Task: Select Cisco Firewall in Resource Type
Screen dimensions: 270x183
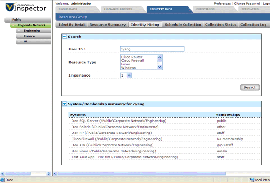Action: click(133, 60)
